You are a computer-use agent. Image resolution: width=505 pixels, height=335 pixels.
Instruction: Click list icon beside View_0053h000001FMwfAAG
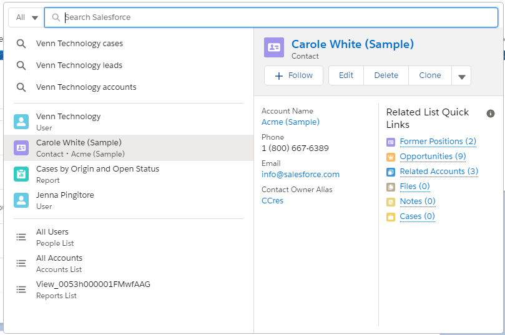[x=21, y=289]
